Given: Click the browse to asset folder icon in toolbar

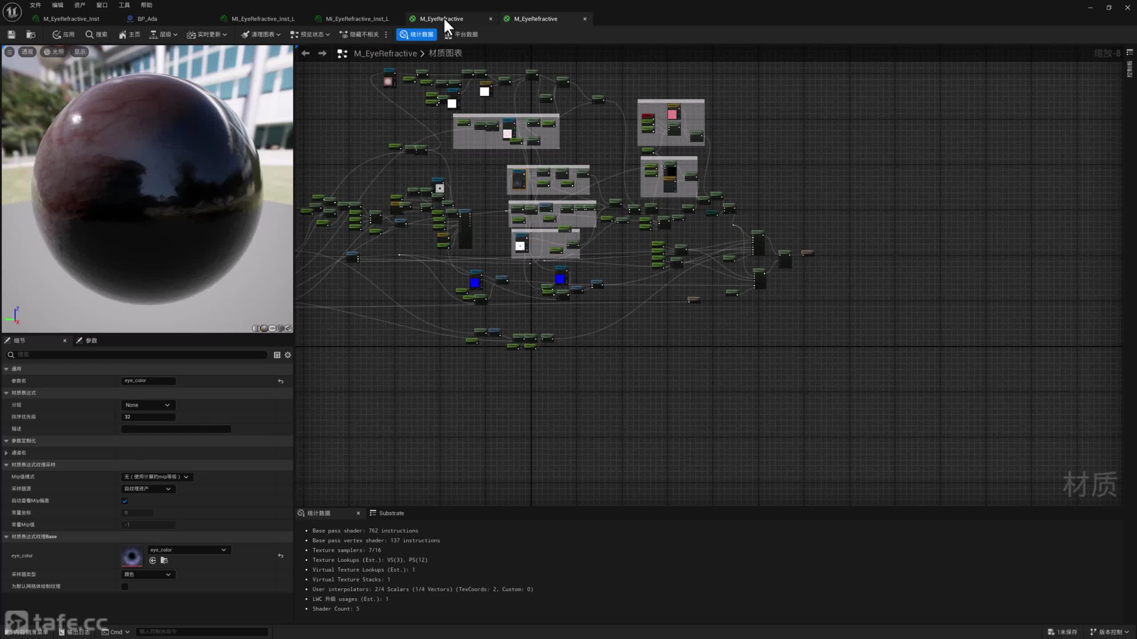Looking at the screenshot, I should (x=31, y=35).
